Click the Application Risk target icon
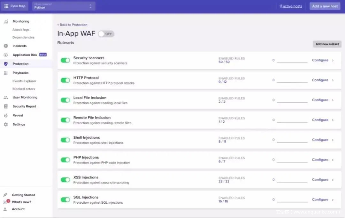The image size is (345, 218). [6, 55]
